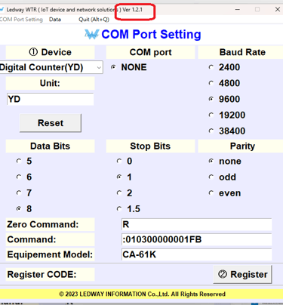Choose even parity option
The height and width of the screenshot is (305, 283).
click(211, 193)
